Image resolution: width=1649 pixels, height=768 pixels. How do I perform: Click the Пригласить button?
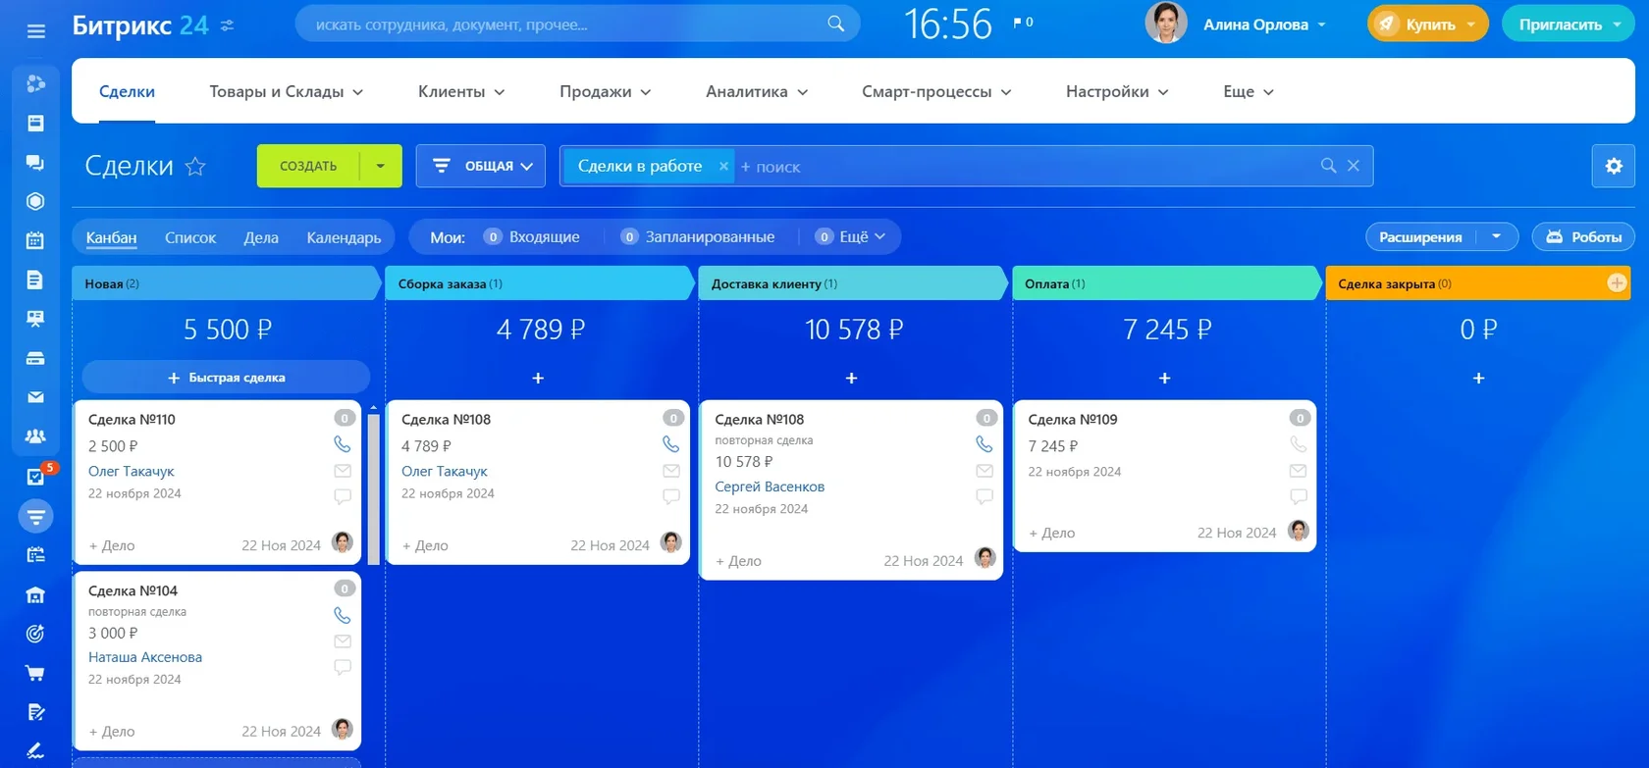(x=1568, y=25)
